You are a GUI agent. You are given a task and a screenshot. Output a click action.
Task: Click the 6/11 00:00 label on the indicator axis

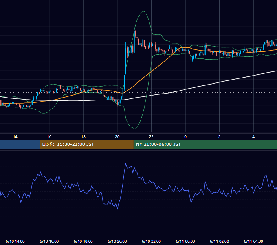[x=185, y=241]
